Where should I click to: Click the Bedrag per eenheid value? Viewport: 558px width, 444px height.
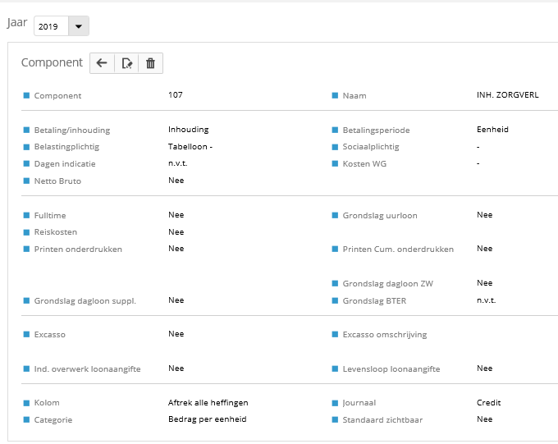pos(207,419)
